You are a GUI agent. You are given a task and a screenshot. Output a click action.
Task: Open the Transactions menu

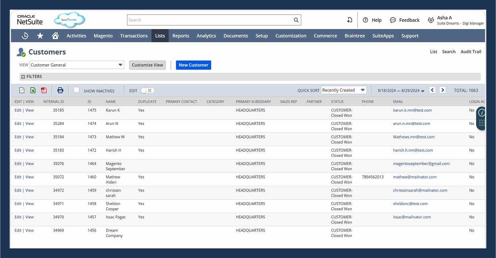tap(134, 36)
